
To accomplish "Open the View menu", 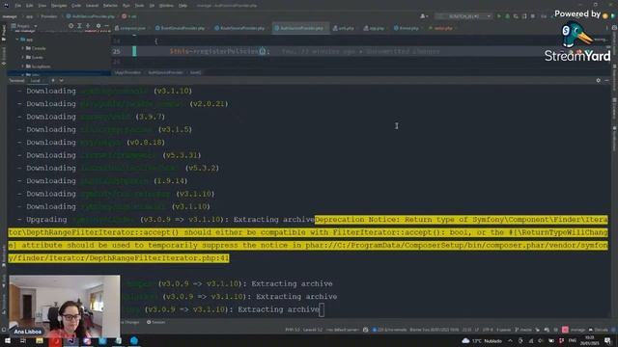I will (x=42, y=6).
